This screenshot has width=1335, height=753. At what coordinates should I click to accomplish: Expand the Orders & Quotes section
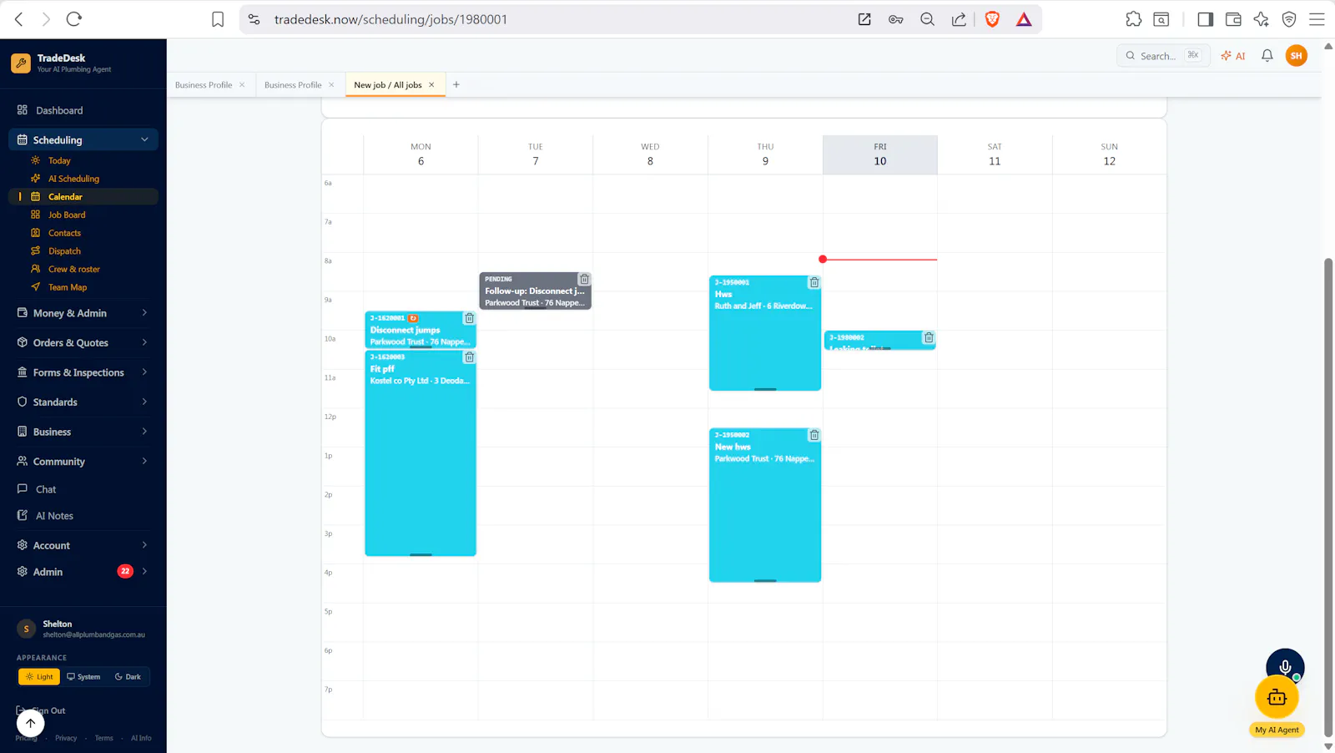click(83, 342)
